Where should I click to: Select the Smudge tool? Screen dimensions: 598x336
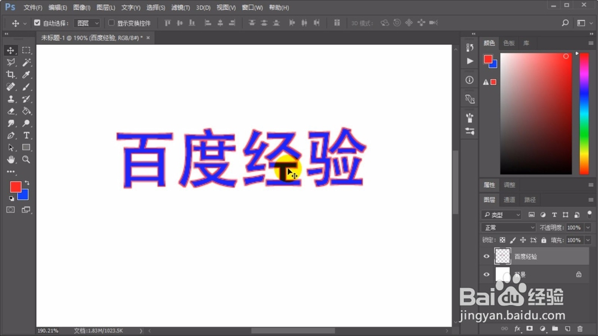coord(10,124)
